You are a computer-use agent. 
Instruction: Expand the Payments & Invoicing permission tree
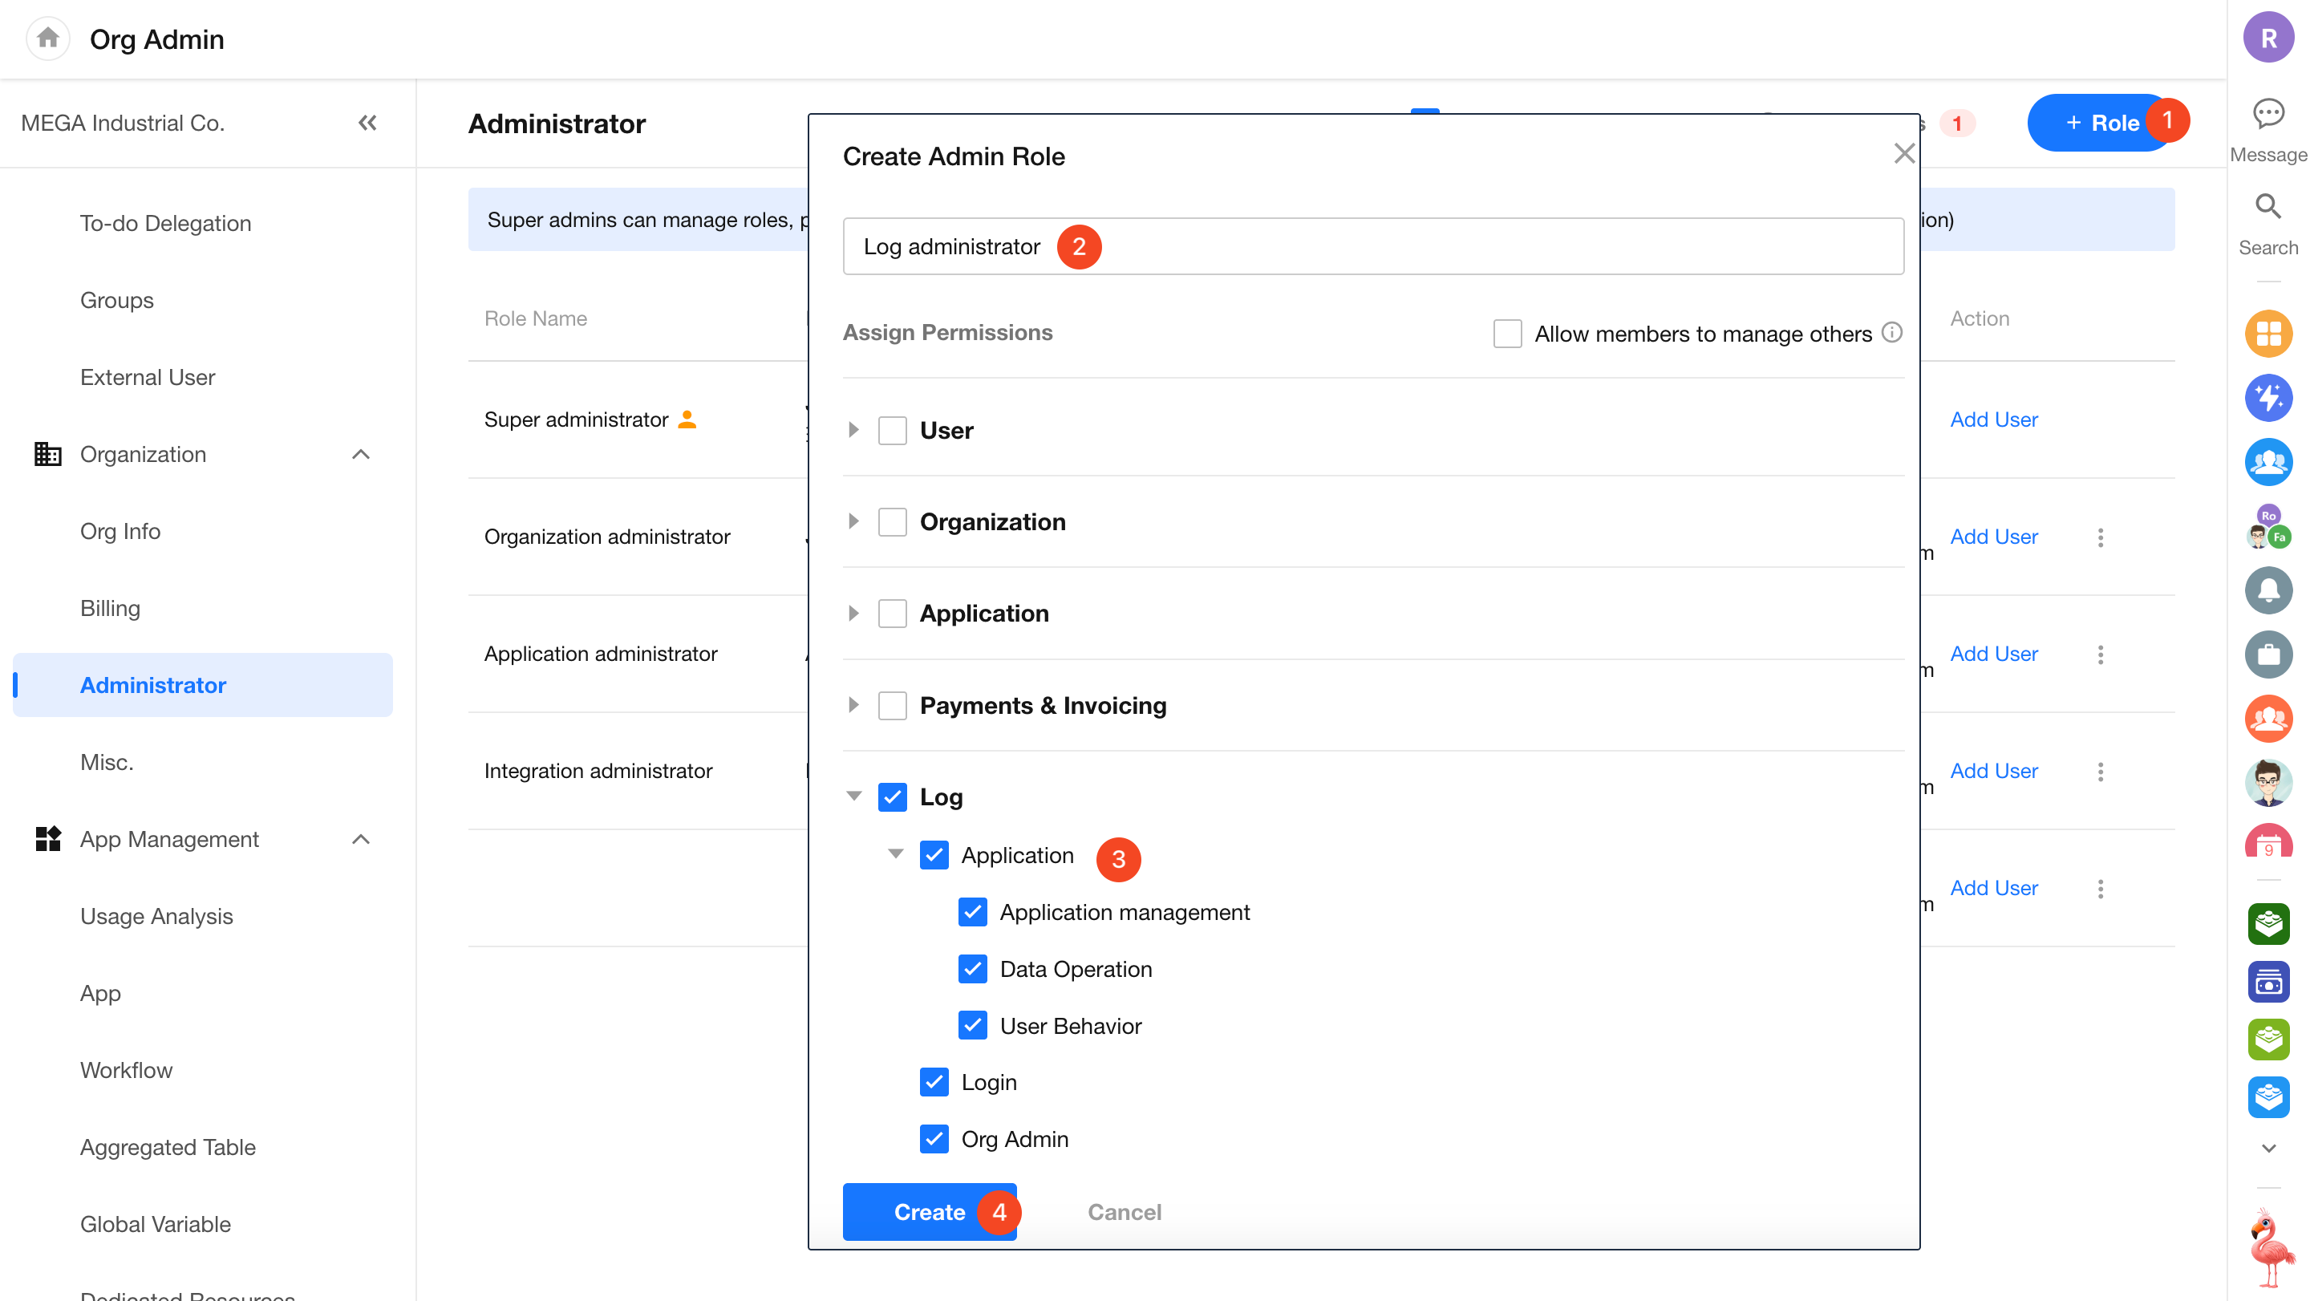tap(853, 706)
